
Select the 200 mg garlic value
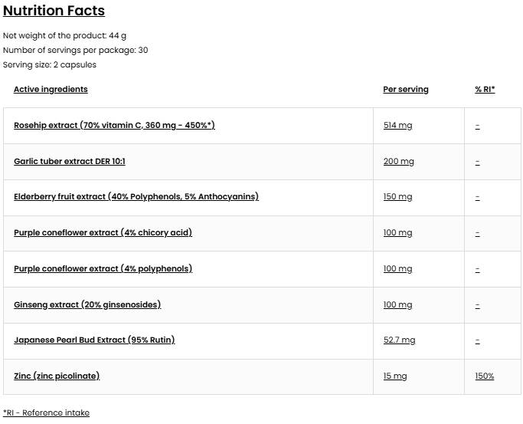click(398, 162)
